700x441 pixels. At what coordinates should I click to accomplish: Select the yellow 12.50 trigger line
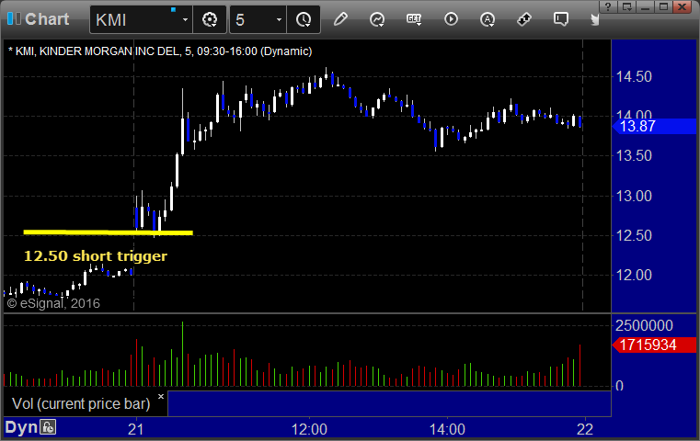click(x=108, y=232)
